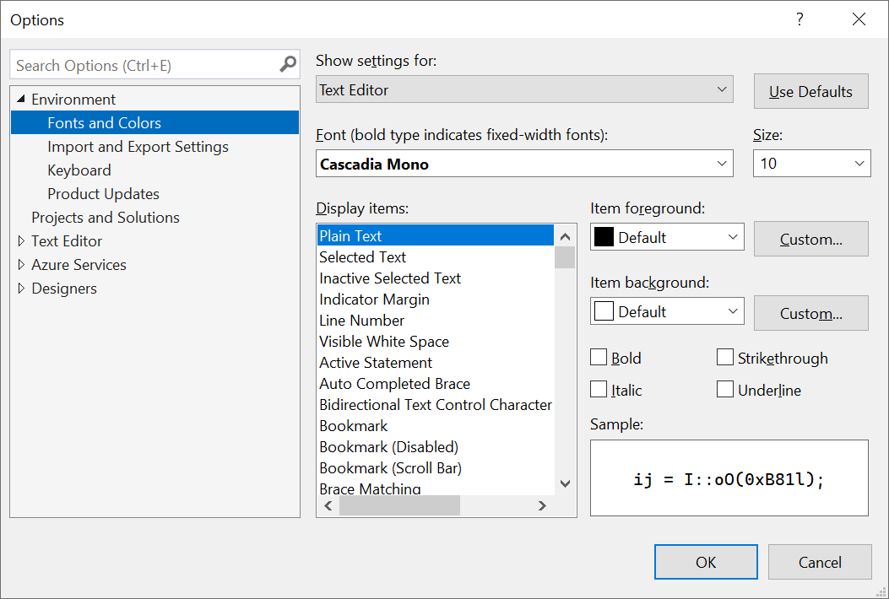Select Auto Completed Brace display item
The height and width of the screenshot is (599, 889).
436,384
